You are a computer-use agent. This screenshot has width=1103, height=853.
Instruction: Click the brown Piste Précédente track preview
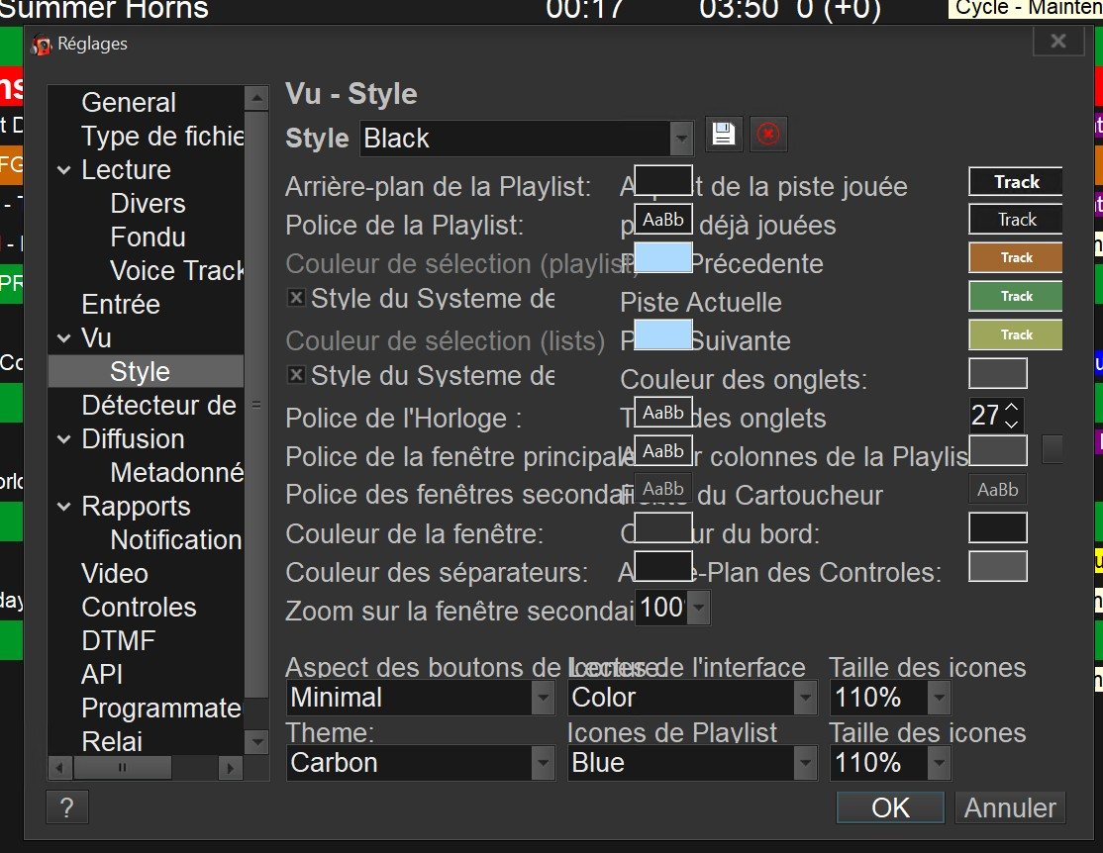pyautogui.click(x=1015, y=257)
